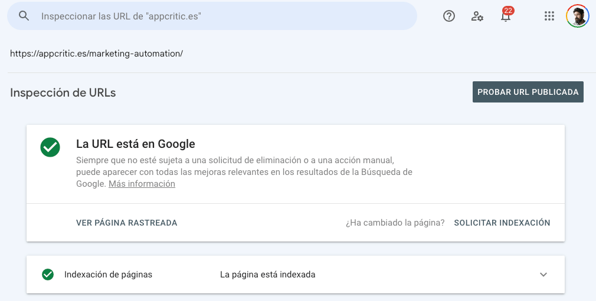Open the Google account profile avatar
The height and width of the screenshot is (301, 596).
point(577,16)
